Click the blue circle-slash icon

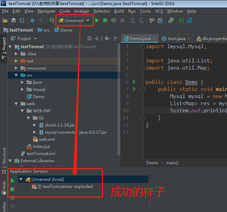coord(190,20)
